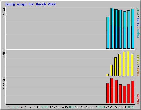Click the day 26 red KBytes bar
Viewport: 141px width, 110px height.
112,91
